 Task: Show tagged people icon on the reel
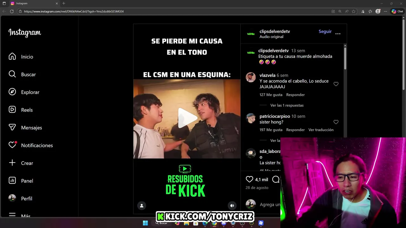(141, 206)
